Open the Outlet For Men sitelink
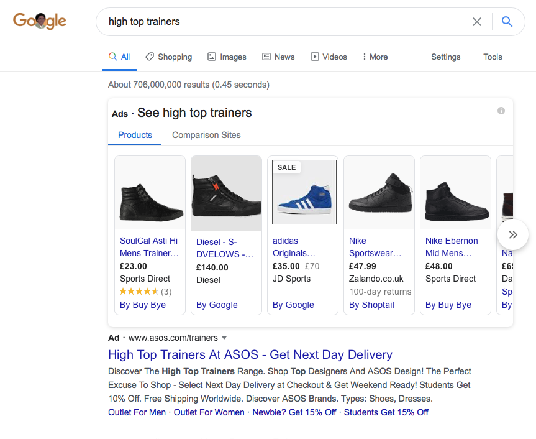536x439 pixels. click(137, 412)
